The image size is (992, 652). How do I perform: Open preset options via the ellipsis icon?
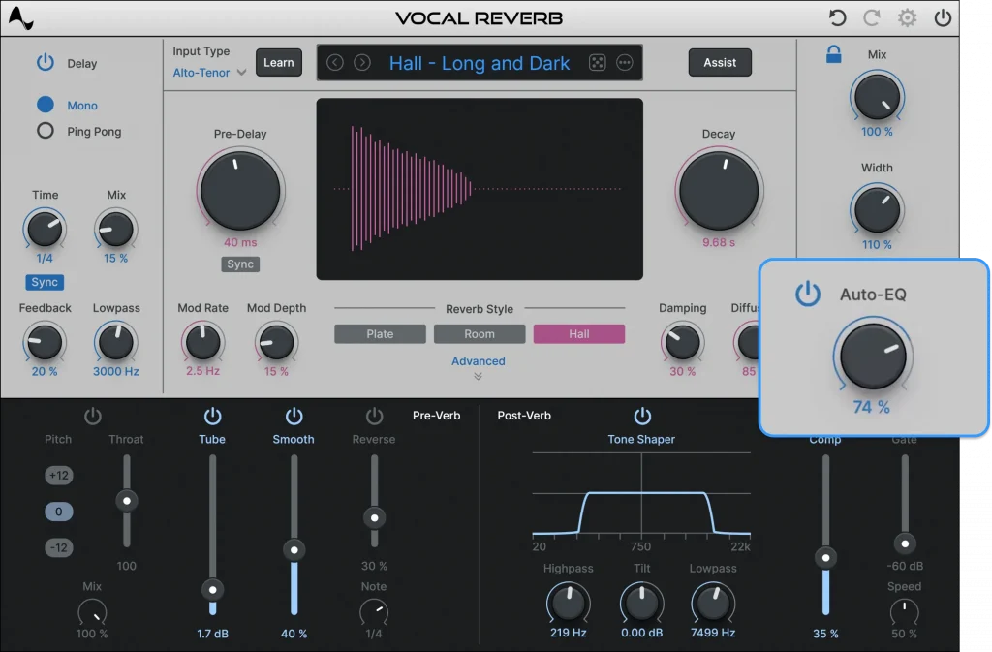tap(625, 62)
